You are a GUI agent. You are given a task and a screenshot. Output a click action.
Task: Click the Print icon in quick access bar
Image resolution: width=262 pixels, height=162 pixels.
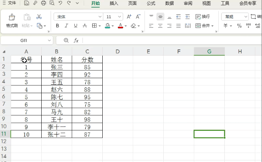tap(43, 3)
